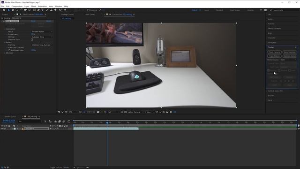Open the Effect menu

click(x=33, y=6)
